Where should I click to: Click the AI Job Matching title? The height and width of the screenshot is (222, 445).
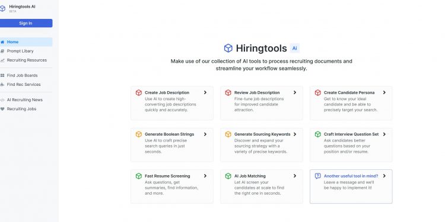point(250,176)
